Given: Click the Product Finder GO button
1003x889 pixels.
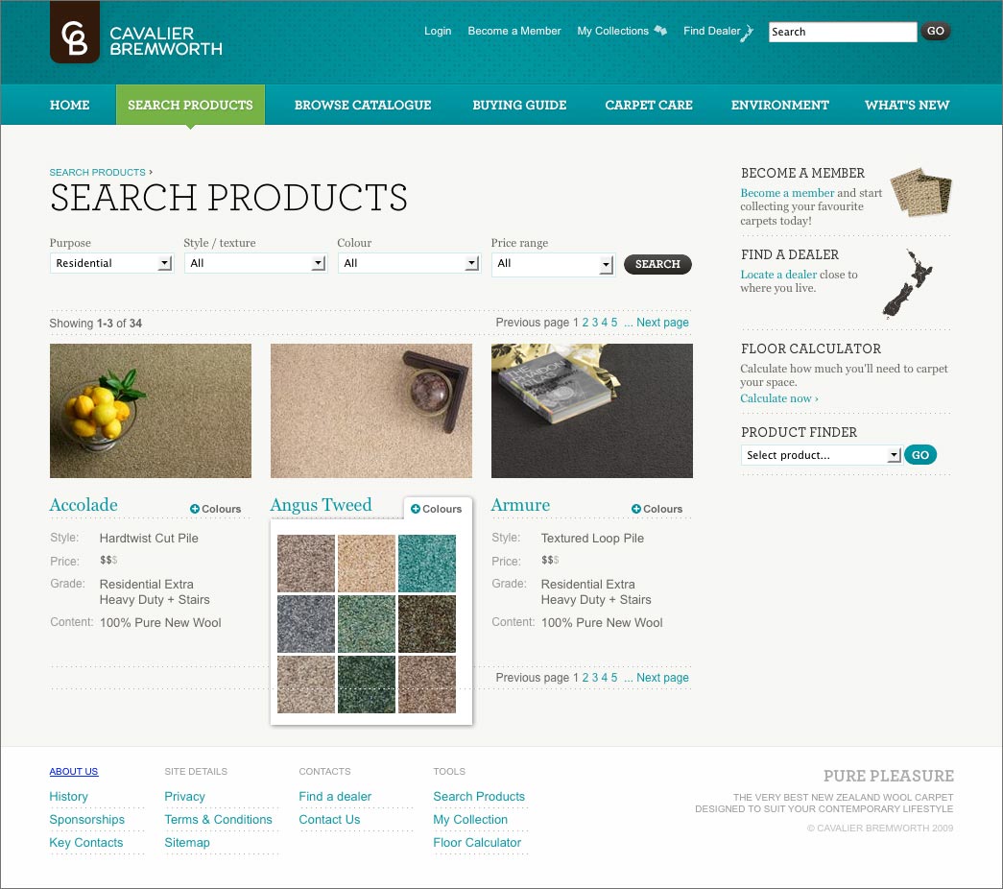Looking at the screenshot, I should coord(920,455).
